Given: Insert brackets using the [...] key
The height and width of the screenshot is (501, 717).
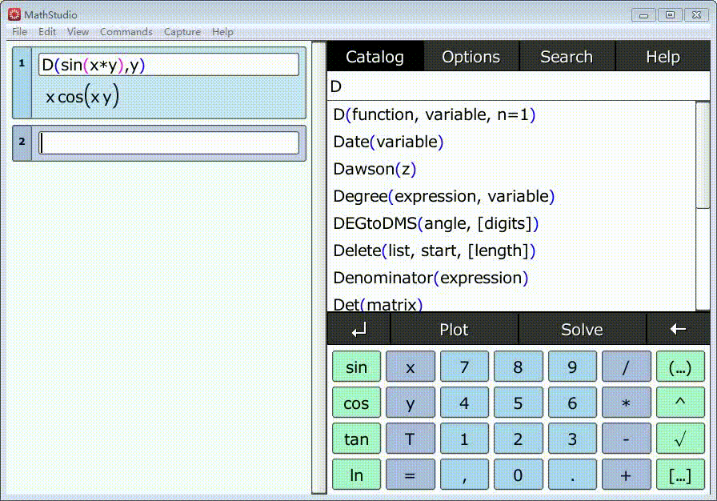Looking at the screenshot, I should [x=680, y=475].
